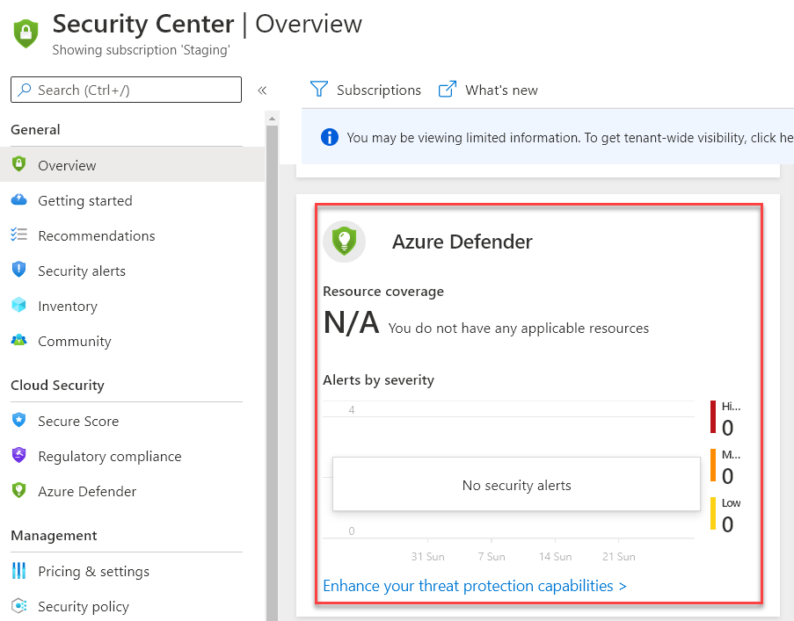Collapse the sidebar with double chevron
Image resolution: width=794 pixels, height=621 pixels.
pos(261,90)
